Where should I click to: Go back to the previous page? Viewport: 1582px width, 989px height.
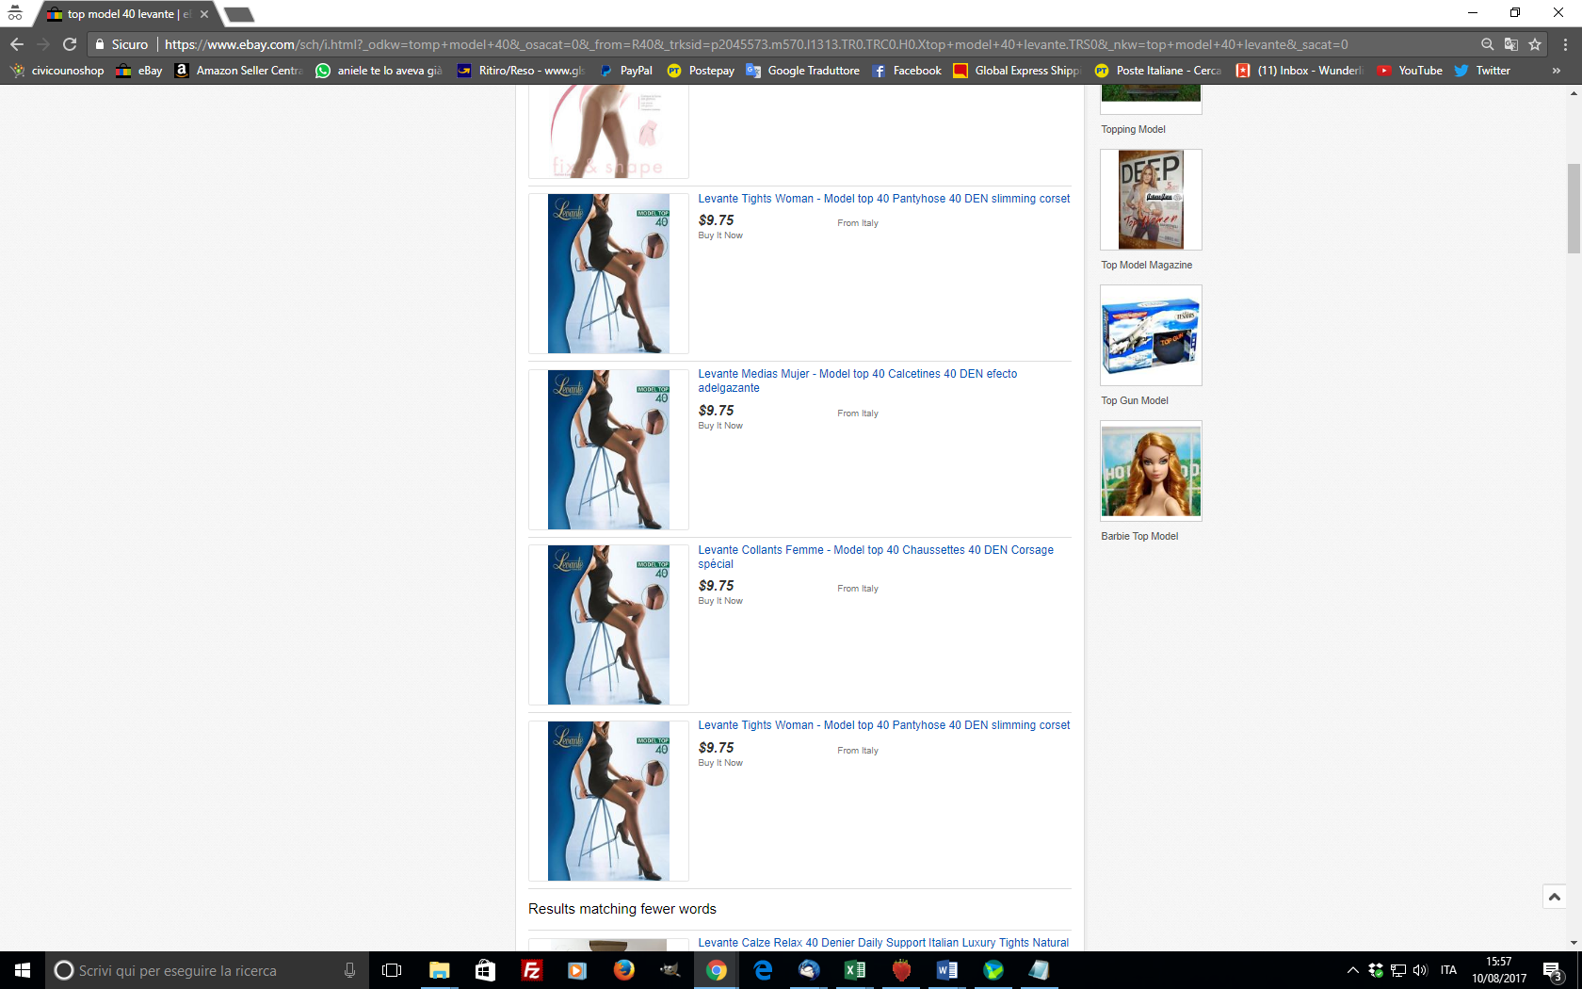coord(17,44)
